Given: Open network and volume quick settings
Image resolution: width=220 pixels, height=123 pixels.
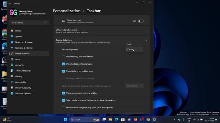Looking at the screenshot, I should (x=198, y=120).
